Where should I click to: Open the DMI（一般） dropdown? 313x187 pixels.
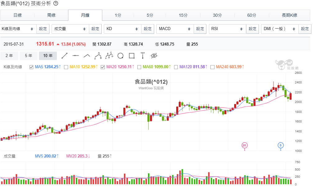pos(279,29)
